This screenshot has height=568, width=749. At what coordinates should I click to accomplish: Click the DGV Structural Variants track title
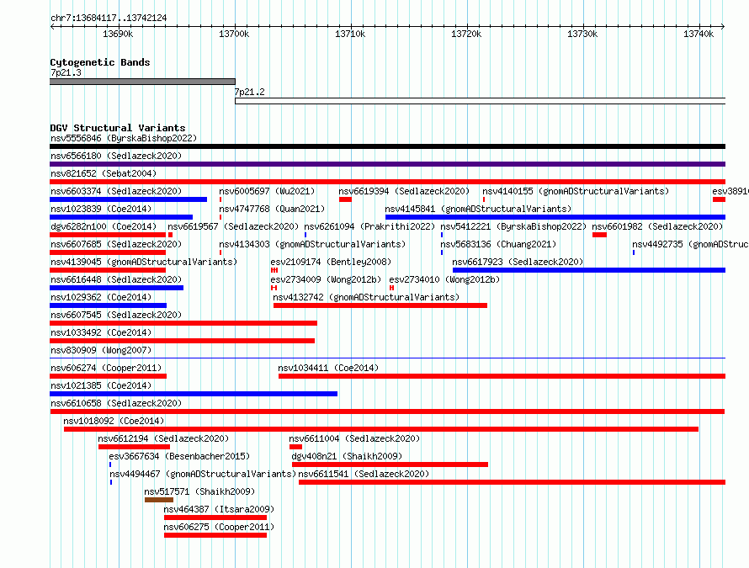(118, 128)
